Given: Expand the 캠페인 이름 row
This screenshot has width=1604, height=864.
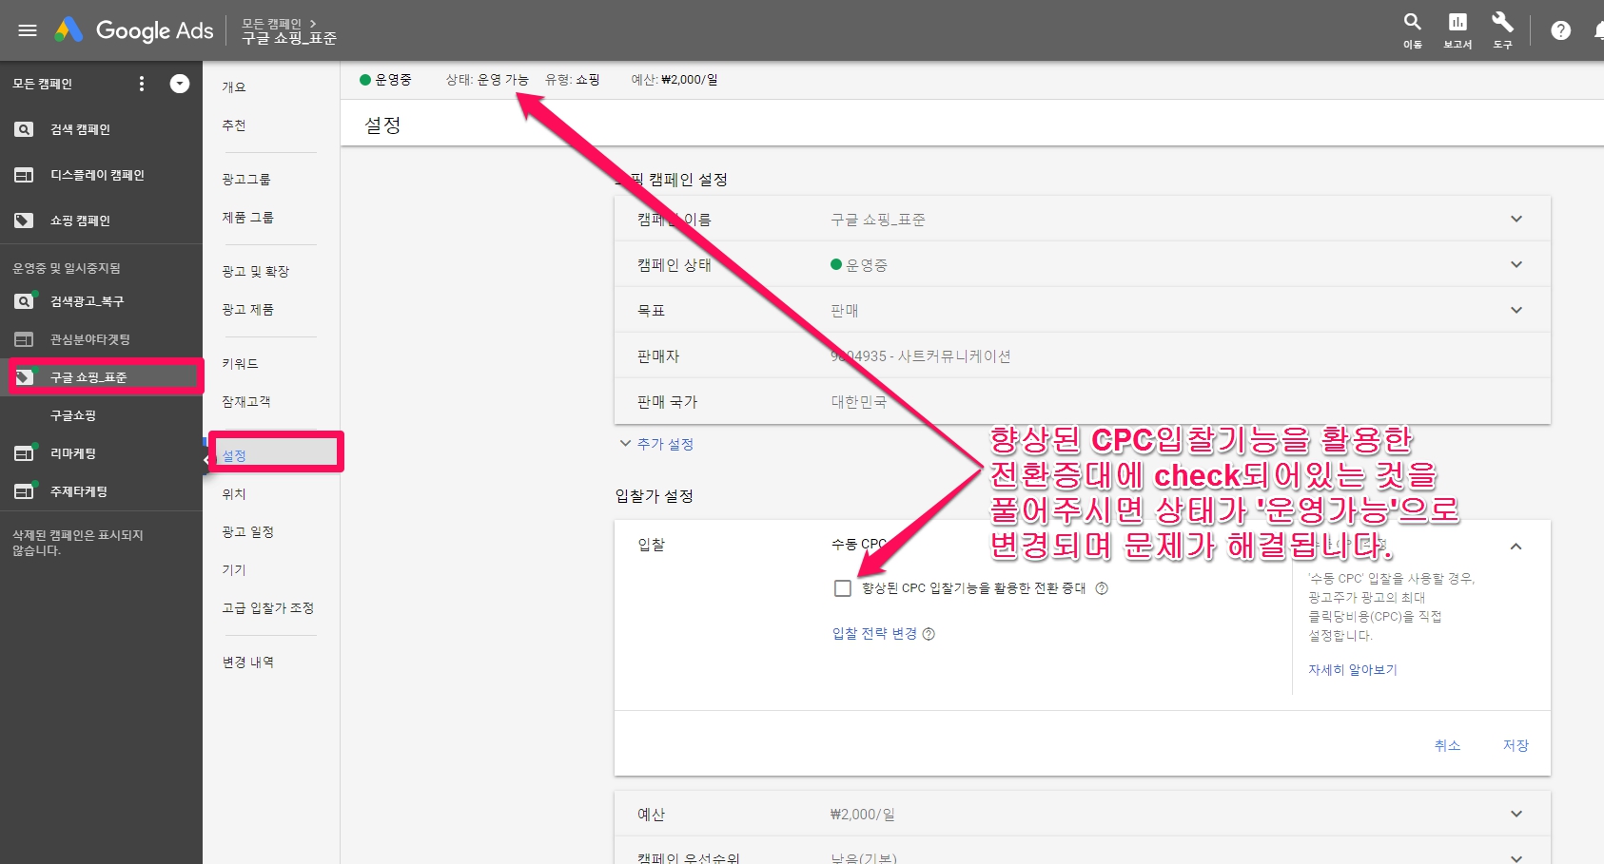Looking at the screenshot, I should tap(1516, 220).
